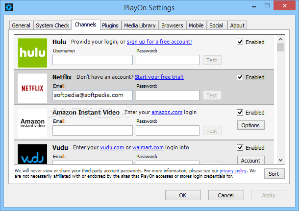Open the walmart.com link
Image resolution: width=299 pixels, height=211 pixels.
(148, 147)
